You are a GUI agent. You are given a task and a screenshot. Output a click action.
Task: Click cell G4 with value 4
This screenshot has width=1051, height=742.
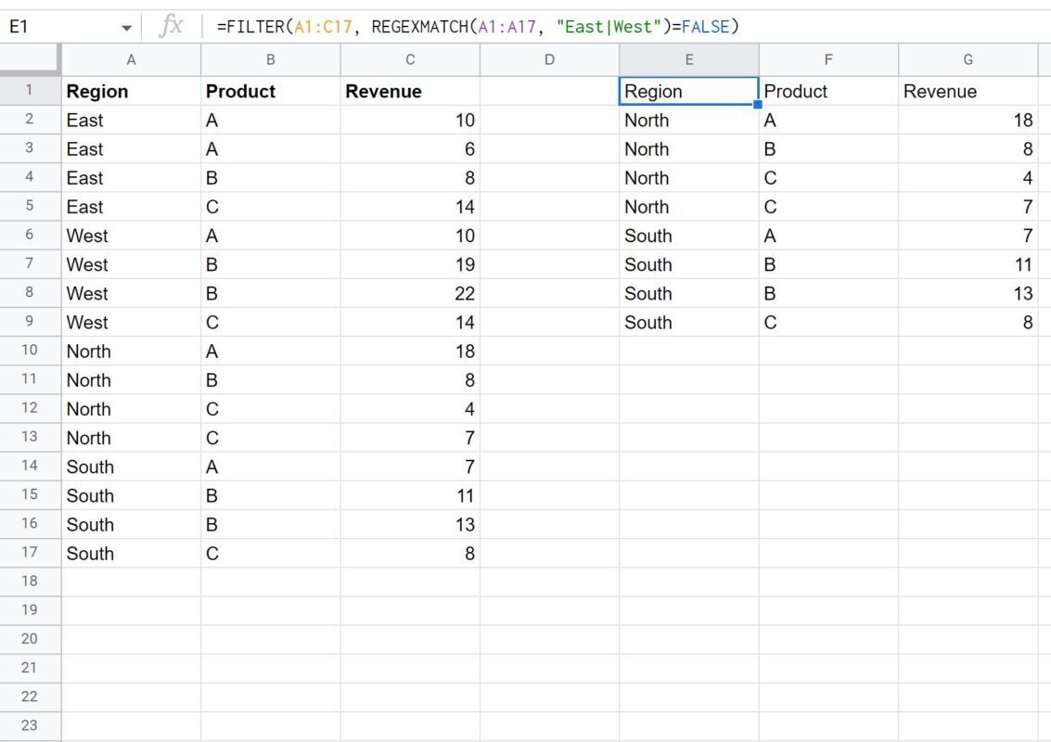click(968, 178)
